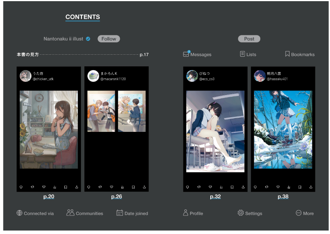Jump to page p.38 link
This screenshot has width=330, height=234.
coord(283,197)
